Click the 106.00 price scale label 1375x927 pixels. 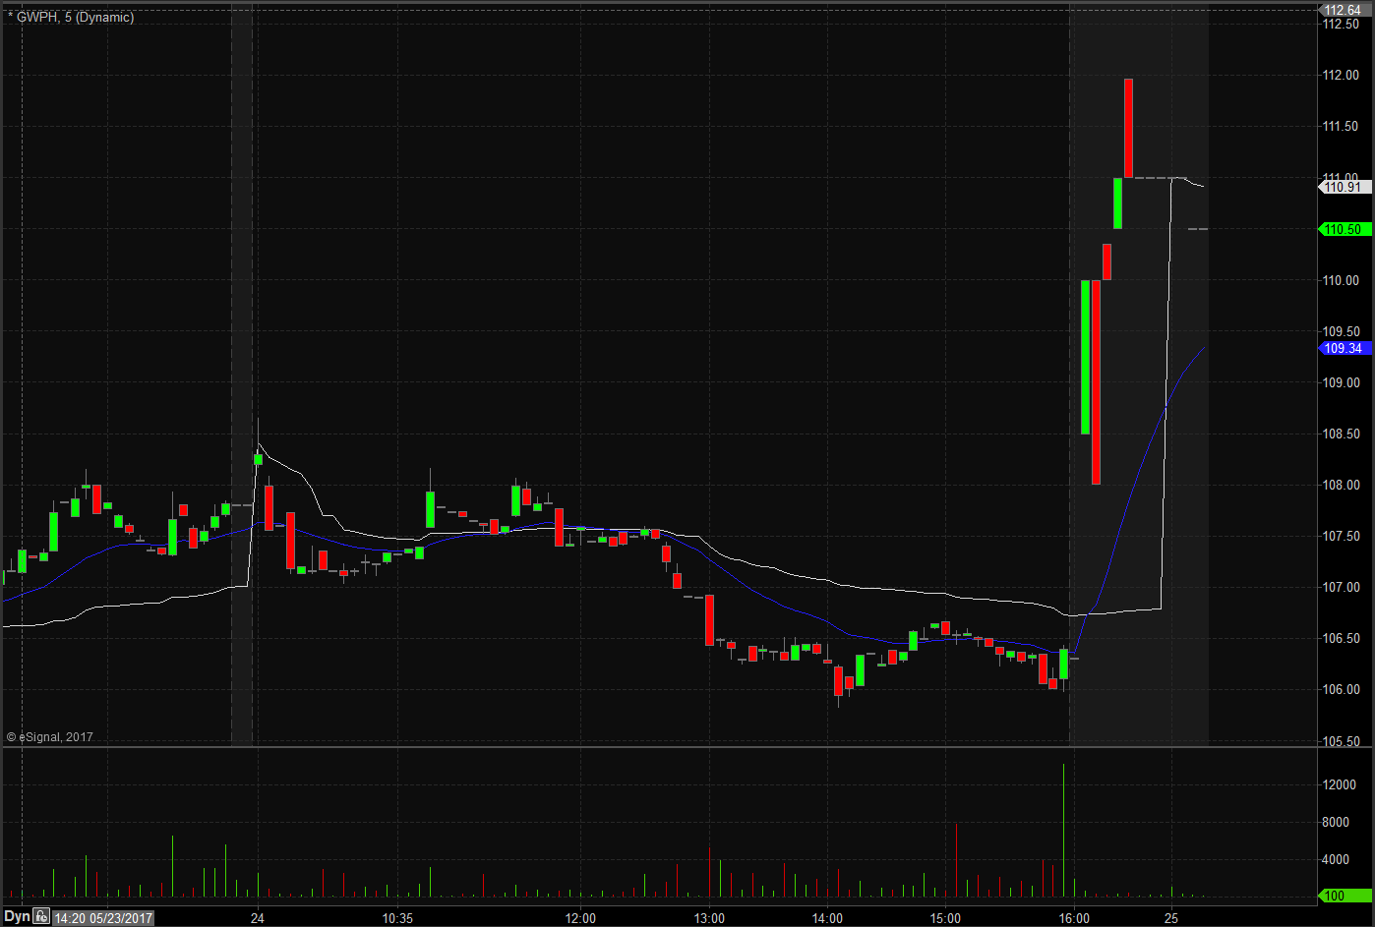pyautogui.click(x=1342, y=689)
